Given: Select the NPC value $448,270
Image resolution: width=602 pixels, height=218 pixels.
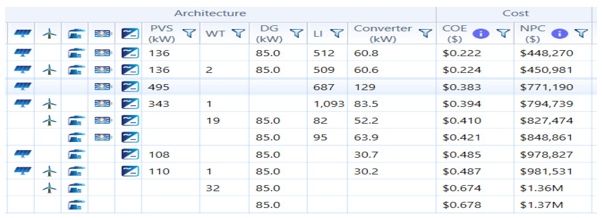Looking at the screenshot, I should point(546,53).
